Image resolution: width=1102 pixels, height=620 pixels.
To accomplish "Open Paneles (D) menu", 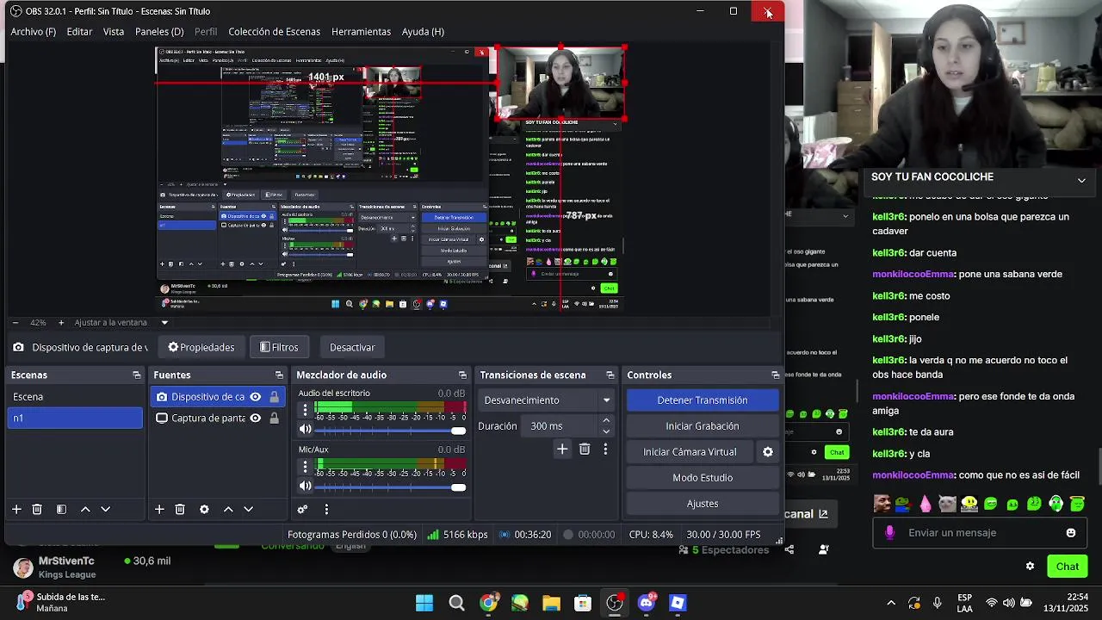I will [159, 32].
